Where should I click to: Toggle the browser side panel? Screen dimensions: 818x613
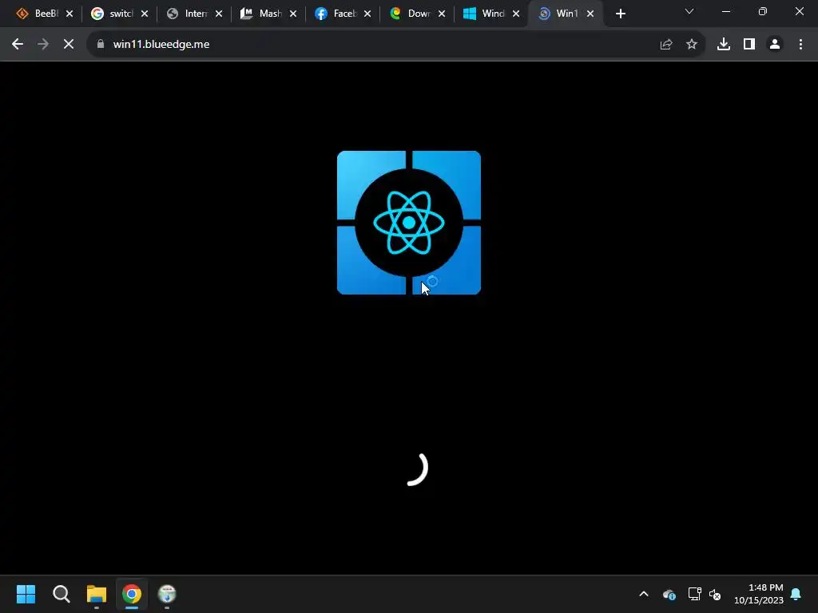tap(749, 45)
